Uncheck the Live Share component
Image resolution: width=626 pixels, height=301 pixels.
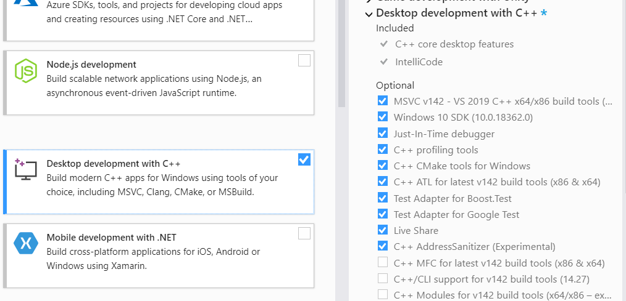pos(383,230)
